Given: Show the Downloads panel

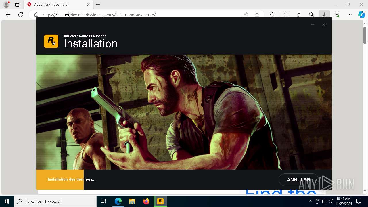Looking at the screenshot, I should click(x=324, y=15).
